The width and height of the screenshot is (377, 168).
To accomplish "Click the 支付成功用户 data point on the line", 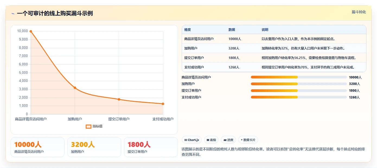I will click(x=163, y=104).
